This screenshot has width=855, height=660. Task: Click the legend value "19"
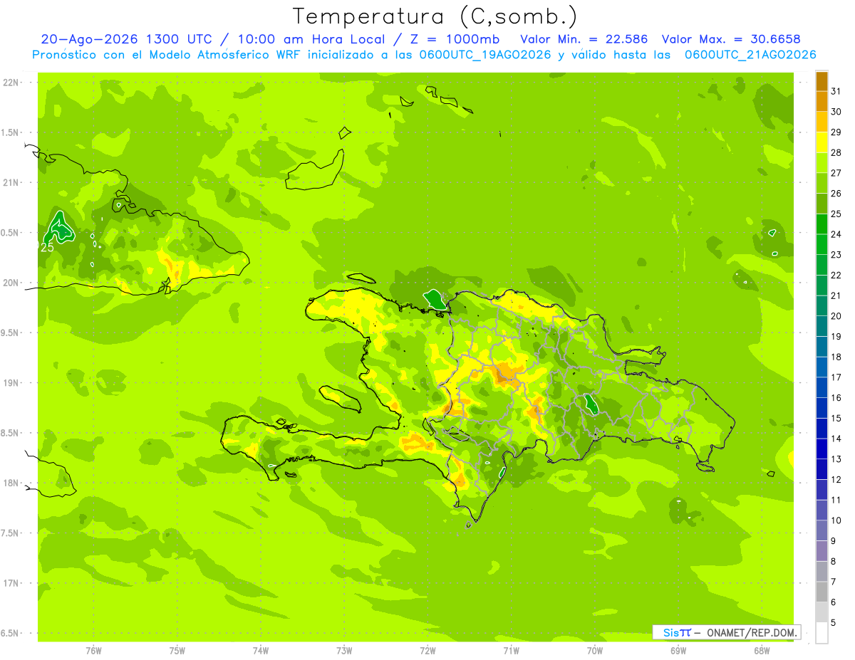coord(836,336)
